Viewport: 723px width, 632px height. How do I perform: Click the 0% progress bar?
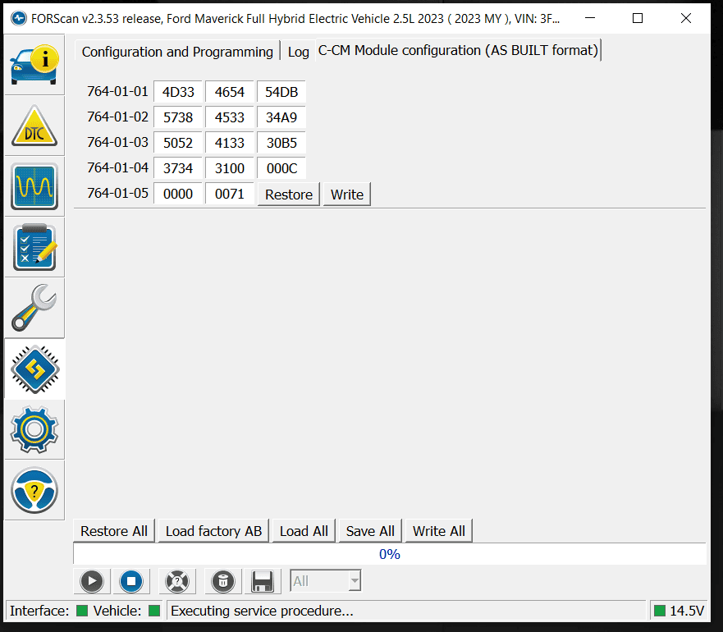[390, 554]
